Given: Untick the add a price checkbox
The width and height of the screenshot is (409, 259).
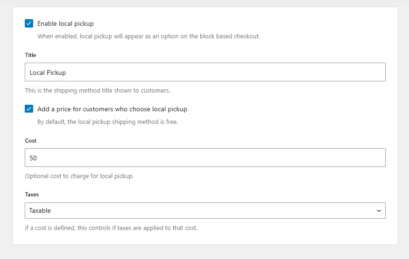Looking at the screenshot, I should click(x=29, y=109).
